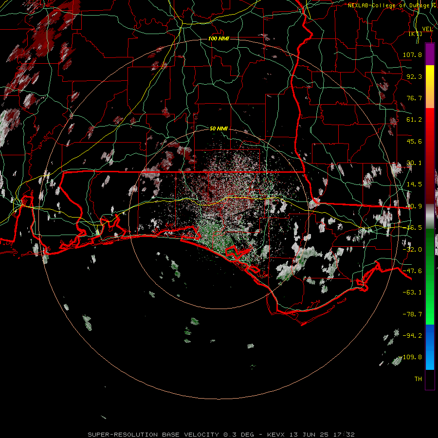Click the -0.9 scale value

coord(415,206)
